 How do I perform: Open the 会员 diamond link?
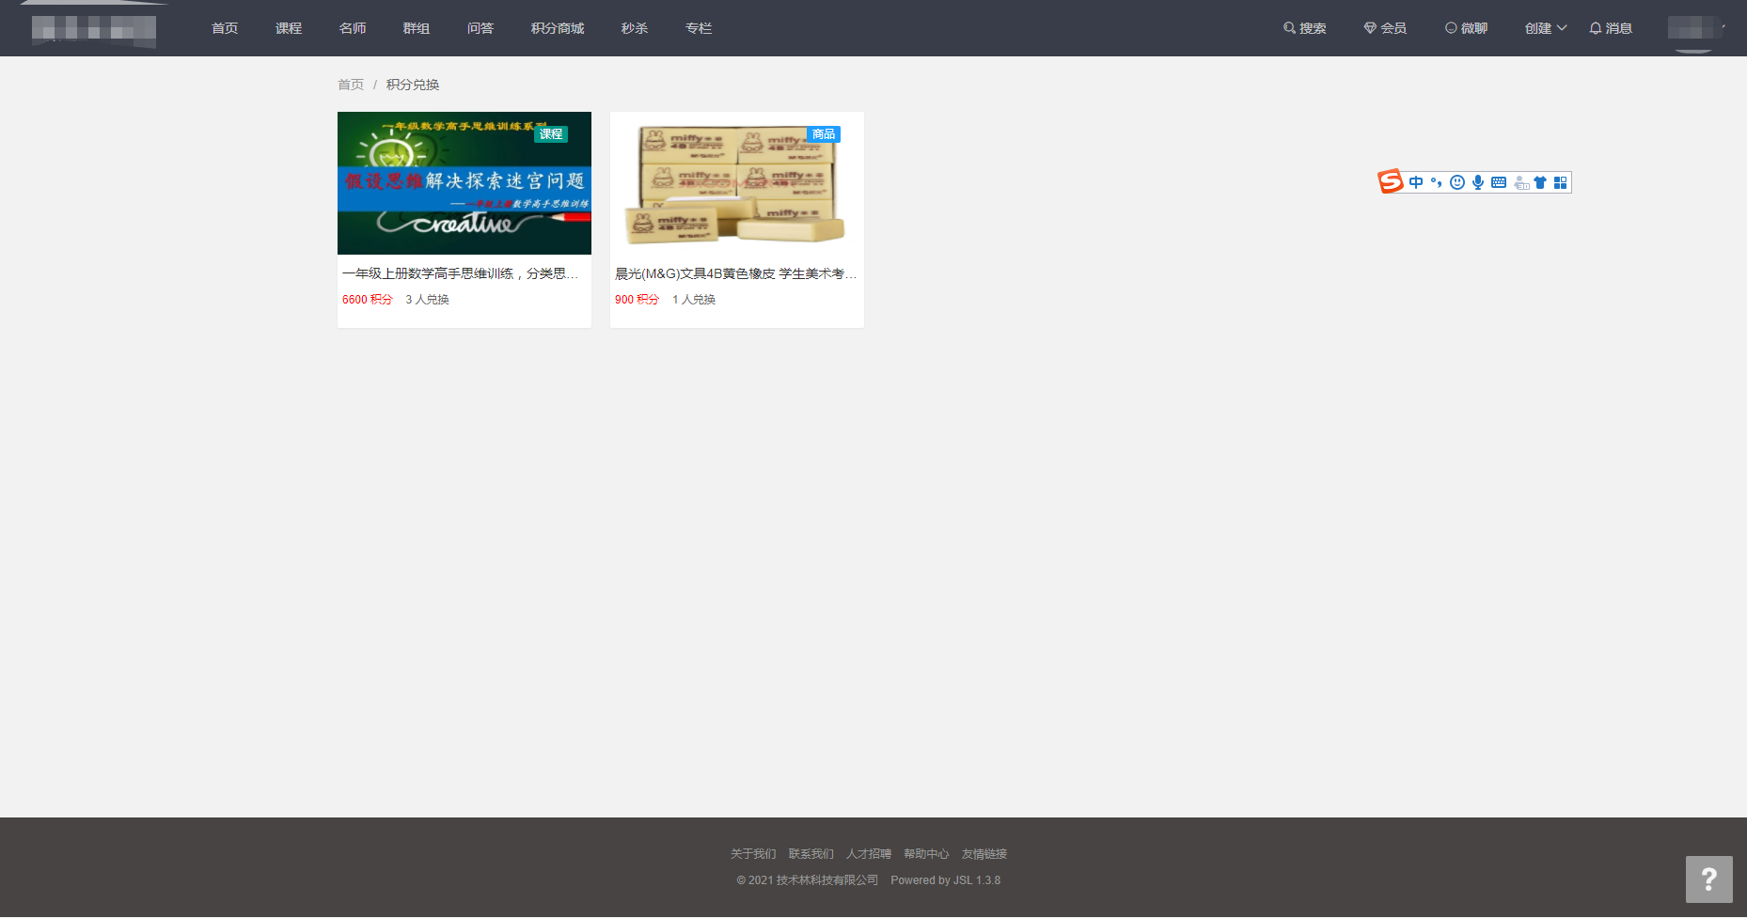click(1385, 28)
